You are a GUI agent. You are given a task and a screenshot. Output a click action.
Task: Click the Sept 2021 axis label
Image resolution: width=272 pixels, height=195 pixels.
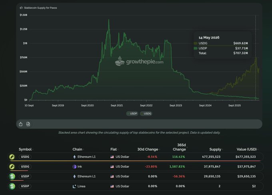click(117, 105)
